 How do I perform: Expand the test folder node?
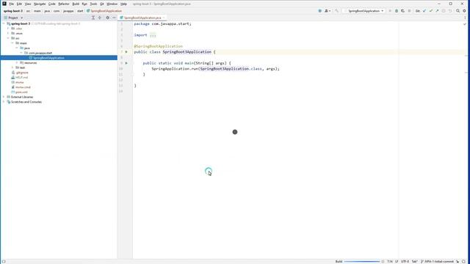pyautogui.click(x=12, y=67)
